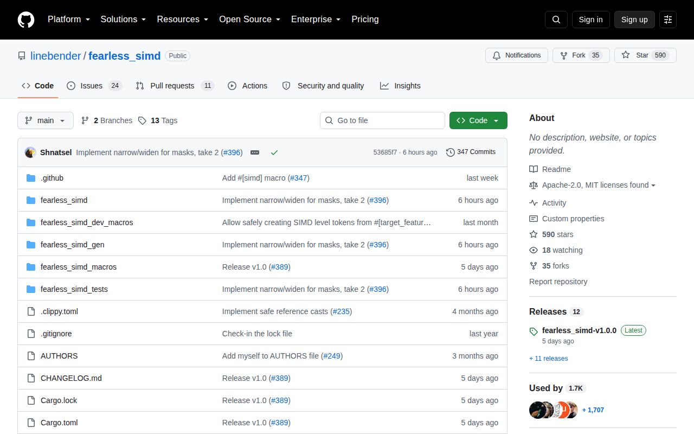Open commit hash 53685f7
The height and width of the screenshot is (434, 694).
[x=385, y=152]
